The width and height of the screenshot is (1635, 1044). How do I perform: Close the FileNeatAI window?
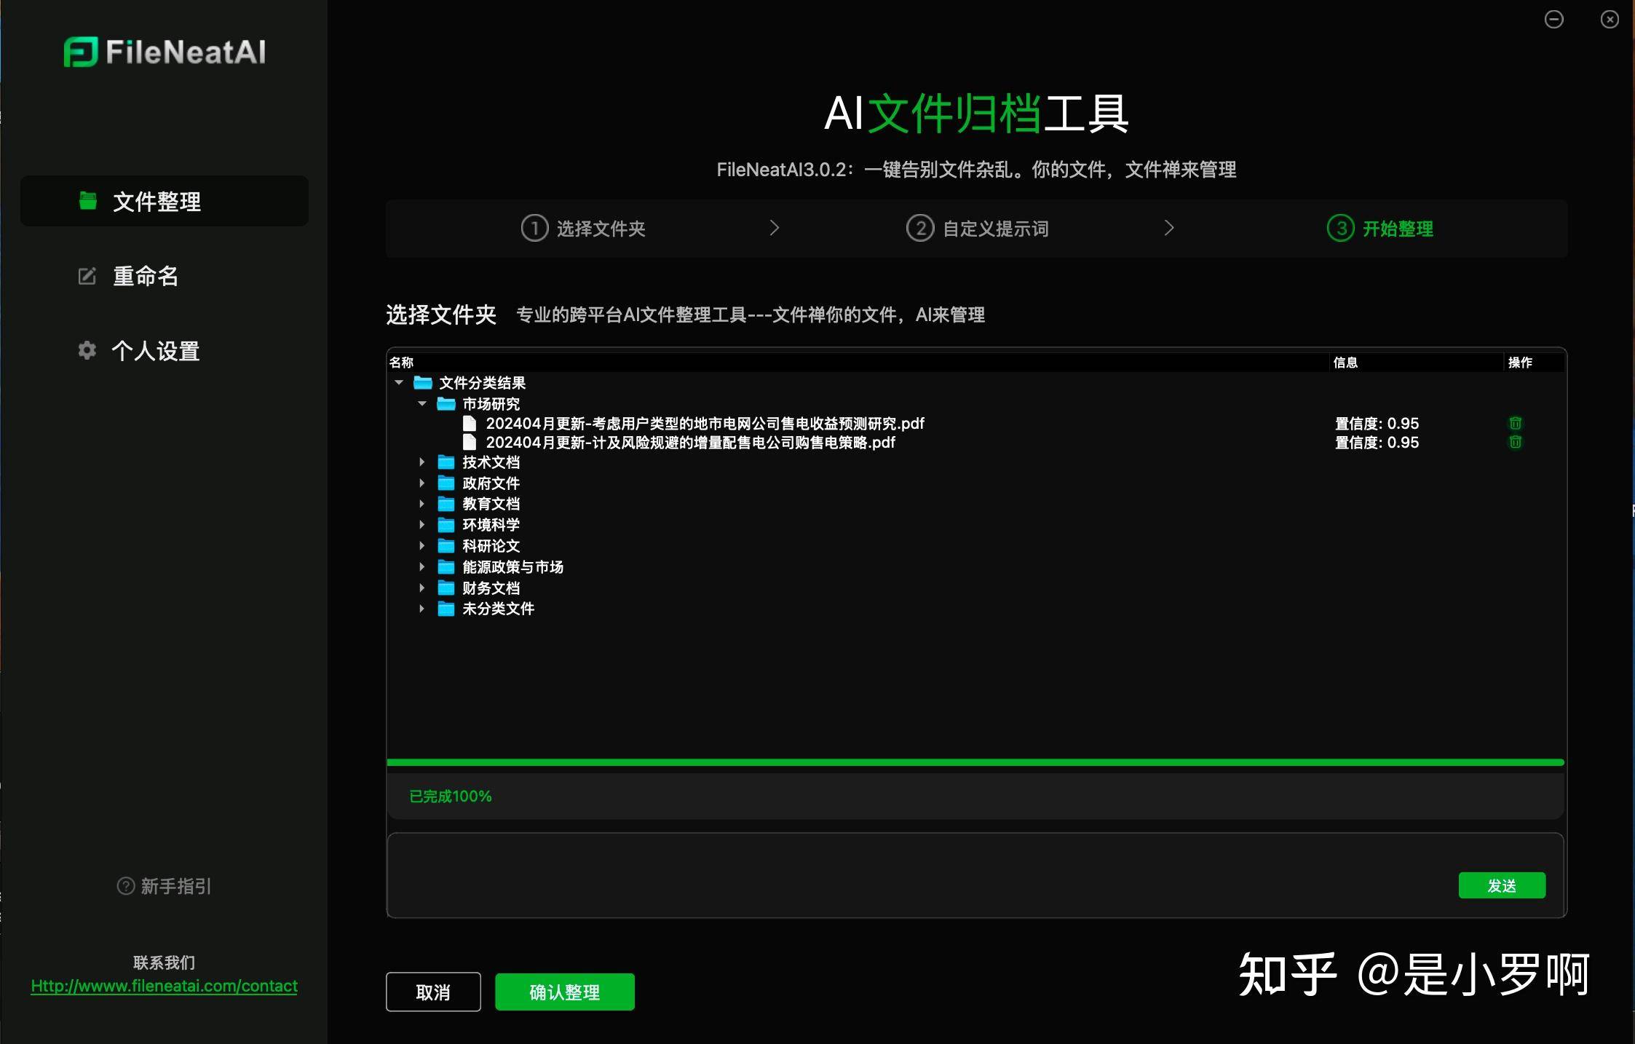pyautogui.click(x=1610, y=19)
